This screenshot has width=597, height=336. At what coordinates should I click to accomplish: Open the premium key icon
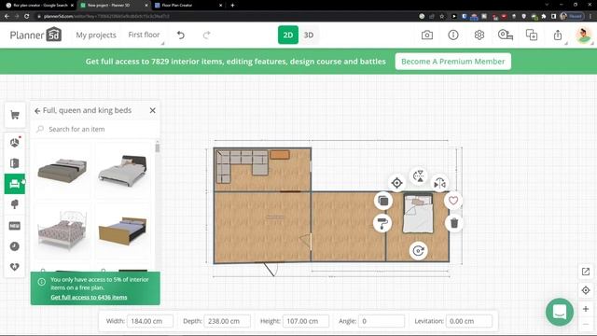506,35
